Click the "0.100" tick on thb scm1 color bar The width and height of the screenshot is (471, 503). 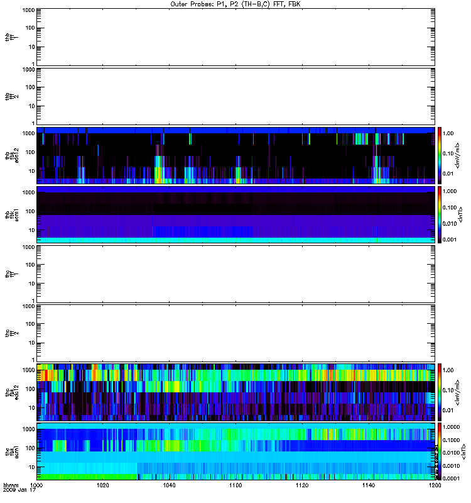click(450, 207)
